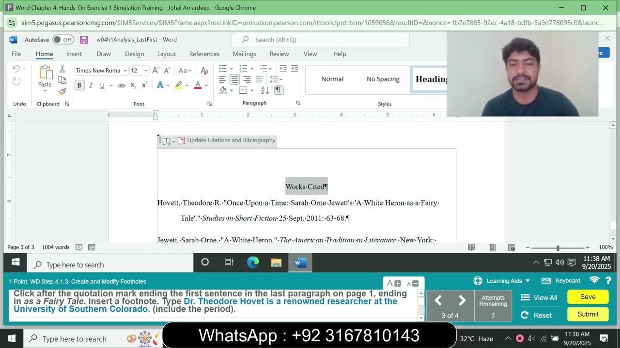Viewport: 620px width, 348px height.
Task: Open the text highlight color dropdown arrow
Action: click(x=187, y=86)
